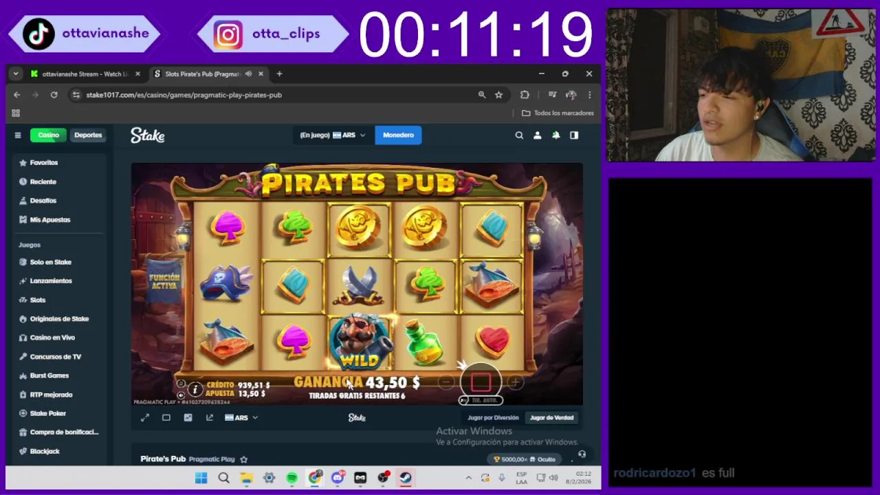Viewport: 880px width, 495px height.
Task: Decrease bet with minus button
Action: (x=446, y=382)
